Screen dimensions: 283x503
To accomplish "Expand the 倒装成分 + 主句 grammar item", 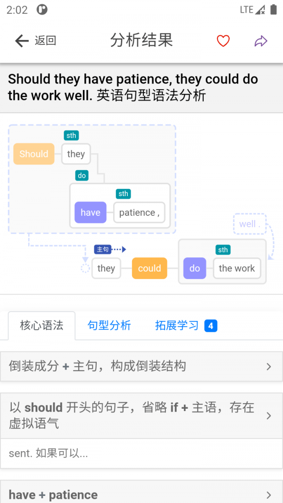I will click(141, 366).
